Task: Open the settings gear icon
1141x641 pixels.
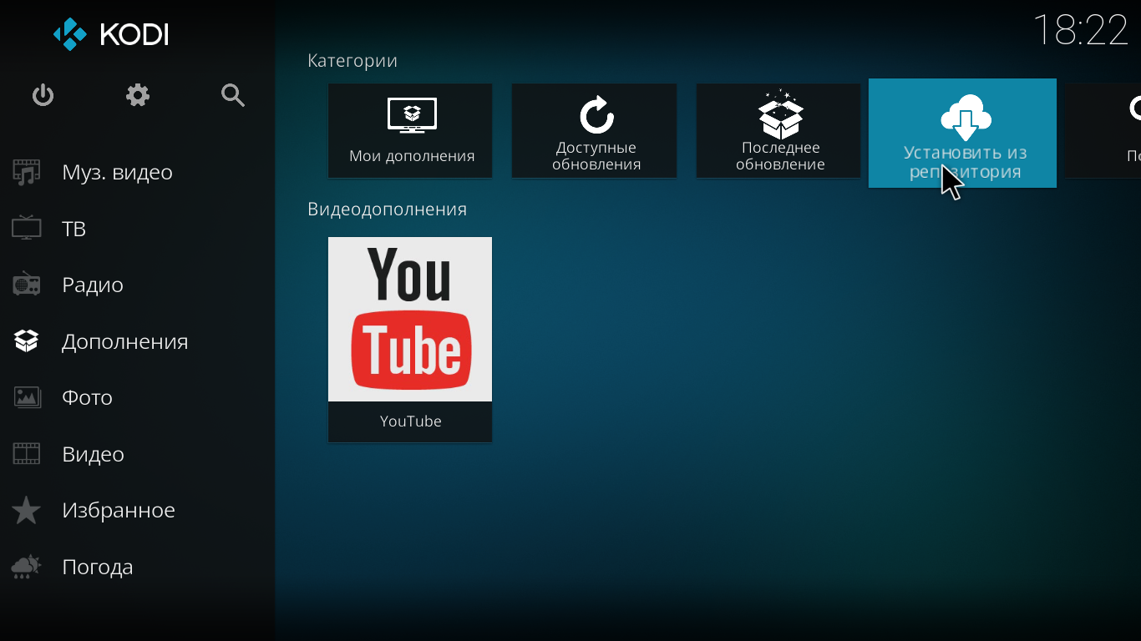Action: 138,95
